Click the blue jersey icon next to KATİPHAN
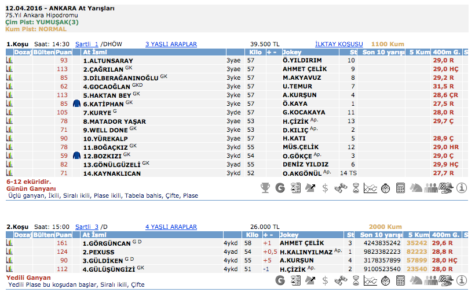The height and width of the screenshot is (296, 475). point(78,104)
